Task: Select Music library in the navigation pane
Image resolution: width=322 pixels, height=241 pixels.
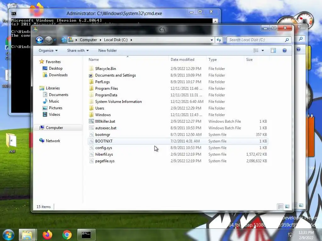Action: tap(54, 101)
